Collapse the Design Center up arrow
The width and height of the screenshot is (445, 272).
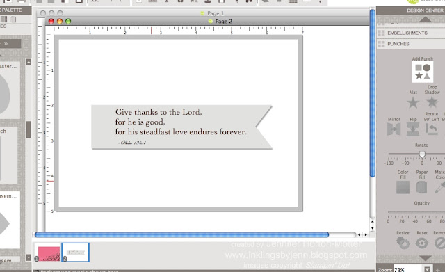425,19
